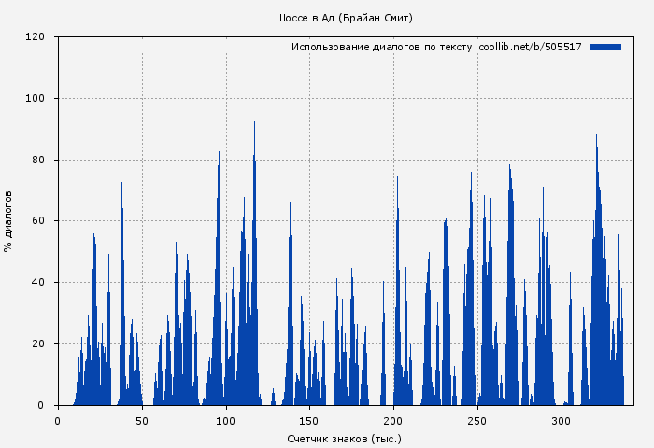Click the horizontal axis label "Счетчик знаков (тыс.)"

tap(344, 438)
